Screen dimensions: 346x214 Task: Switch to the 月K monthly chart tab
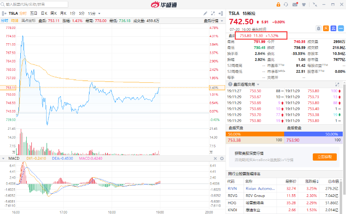63,13
